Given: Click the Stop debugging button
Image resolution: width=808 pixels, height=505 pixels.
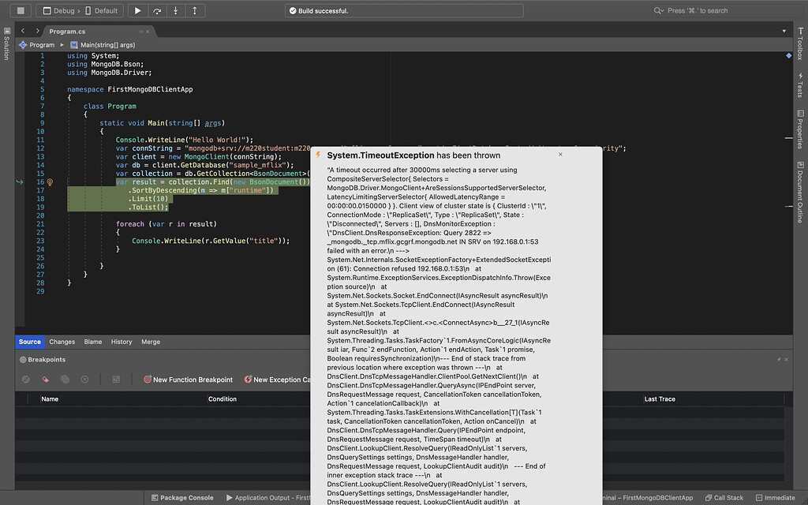Looking at the screenshot, I should click(x=21, y=11).
